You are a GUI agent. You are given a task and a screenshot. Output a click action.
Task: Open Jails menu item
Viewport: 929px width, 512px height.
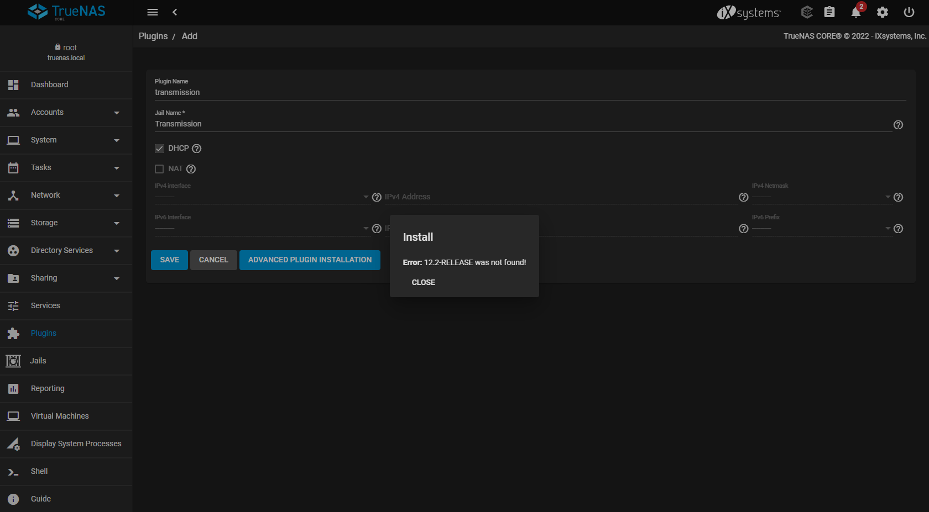pos(66,361)
